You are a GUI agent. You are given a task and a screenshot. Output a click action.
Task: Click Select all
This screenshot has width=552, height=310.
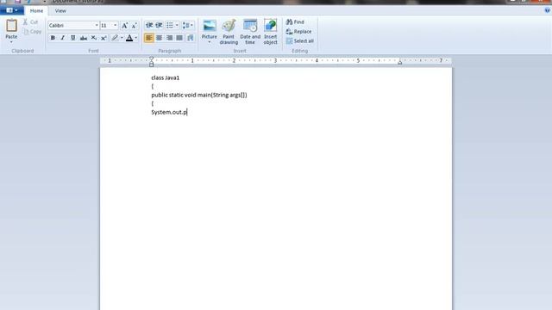(299, 41)
